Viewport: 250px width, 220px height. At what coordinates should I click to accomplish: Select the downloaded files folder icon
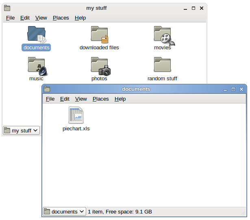click(x=99, y=35)
